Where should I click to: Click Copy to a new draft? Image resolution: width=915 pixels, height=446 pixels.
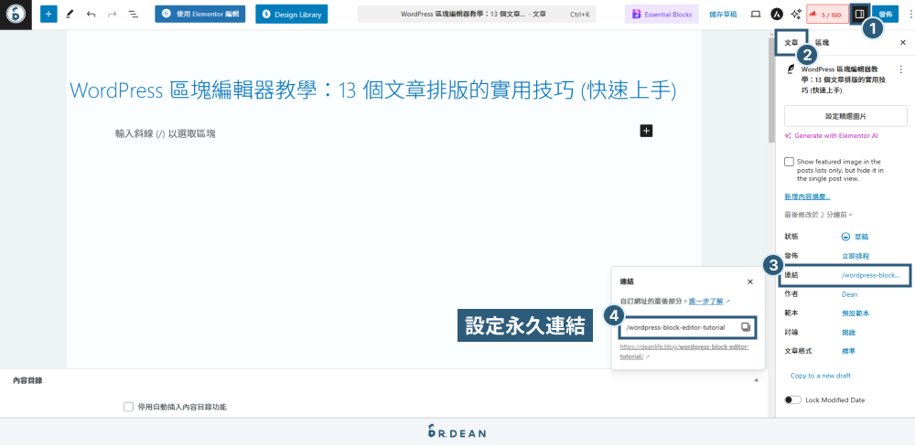click(x=820, y=376)
